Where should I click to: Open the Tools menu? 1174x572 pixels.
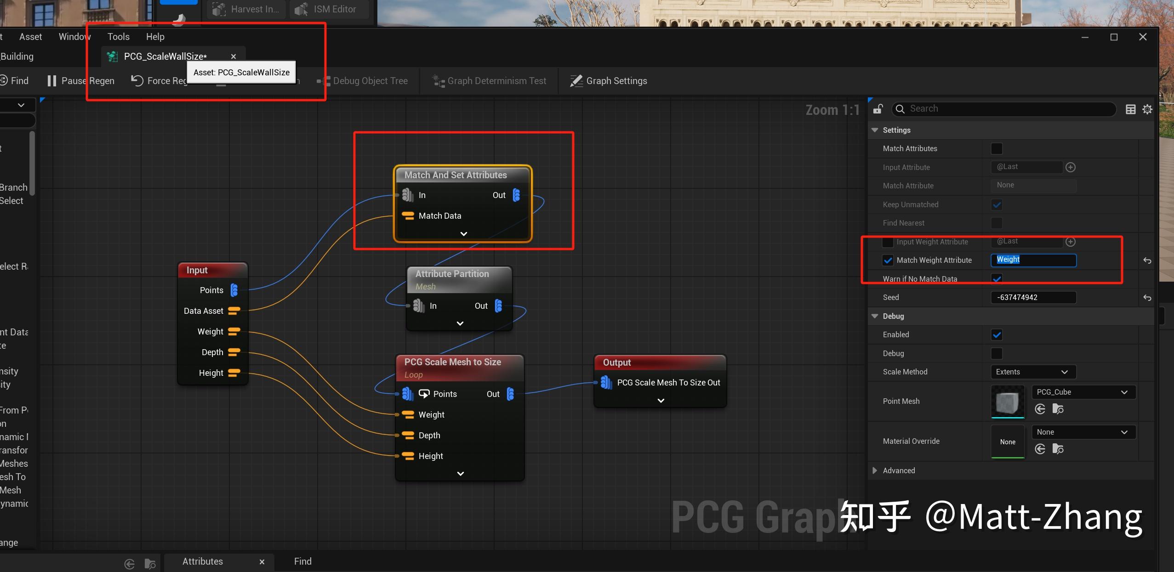click(118, 37)
